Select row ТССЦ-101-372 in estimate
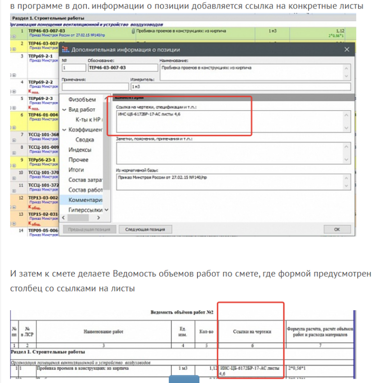The image size is (382, 383). point(44,185)
